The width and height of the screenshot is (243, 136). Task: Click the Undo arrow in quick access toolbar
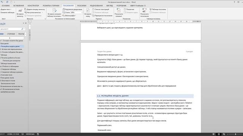pos(2,2)
